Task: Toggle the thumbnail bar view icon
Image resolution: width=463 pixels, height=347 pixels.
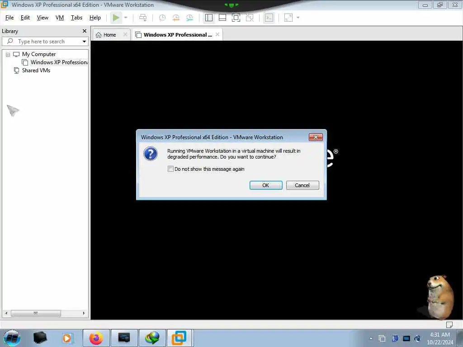Action: [x=222, y=18]
